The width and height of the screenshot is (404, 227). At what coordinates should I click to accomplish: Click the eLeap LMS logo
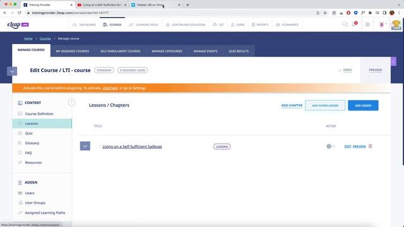pyautogui.click(x=18, y=25)
